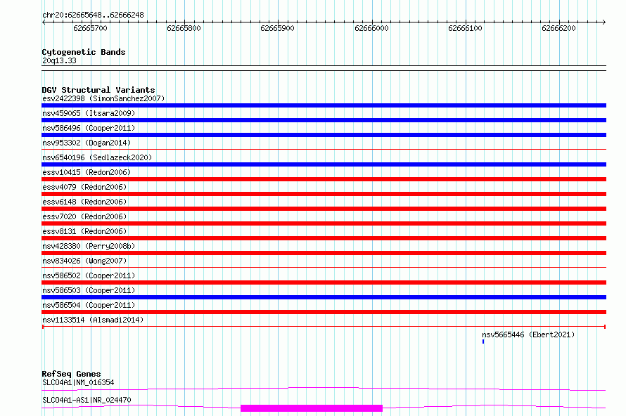Image resolution: width=626 pixels, height=416 pixels.
Task: Click the red bar under essv4079
Action: (x=324, y=194)
